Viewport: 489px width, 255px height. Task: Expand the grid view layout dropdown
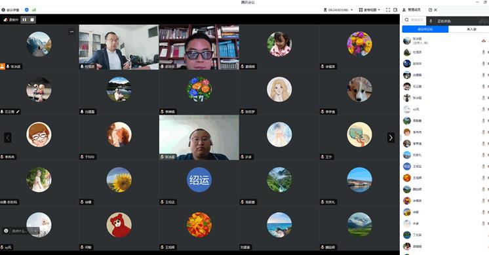(x=370, y=10)
